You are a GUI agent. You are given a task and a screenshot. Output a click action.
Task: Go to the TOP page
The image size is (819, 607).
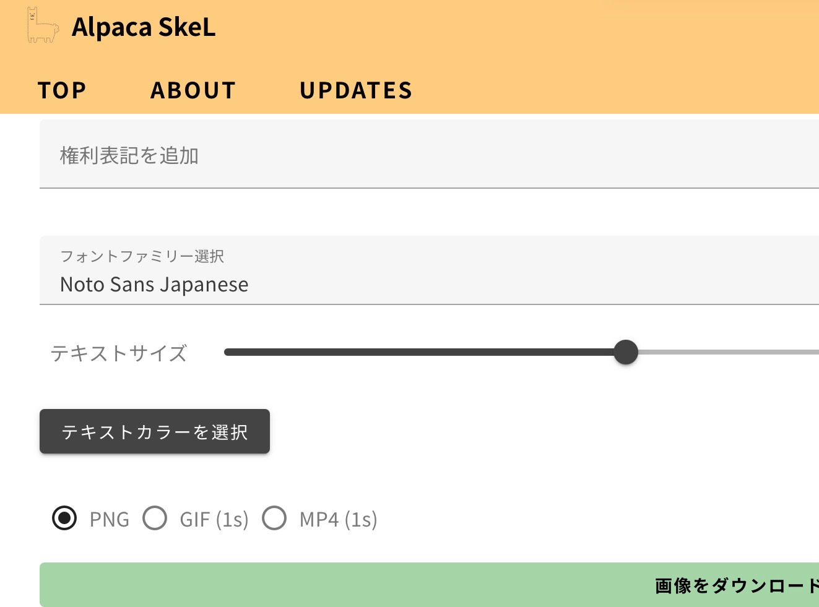pos(62,90)
